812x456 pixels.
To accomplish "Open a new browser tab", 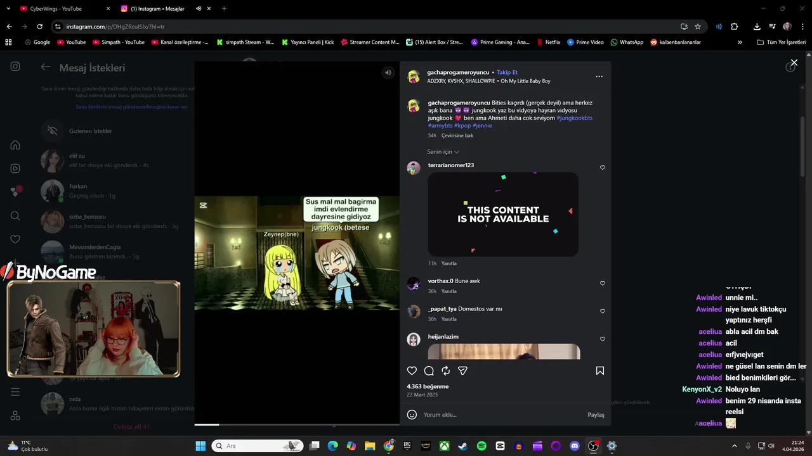I will (x=224, y=9).
